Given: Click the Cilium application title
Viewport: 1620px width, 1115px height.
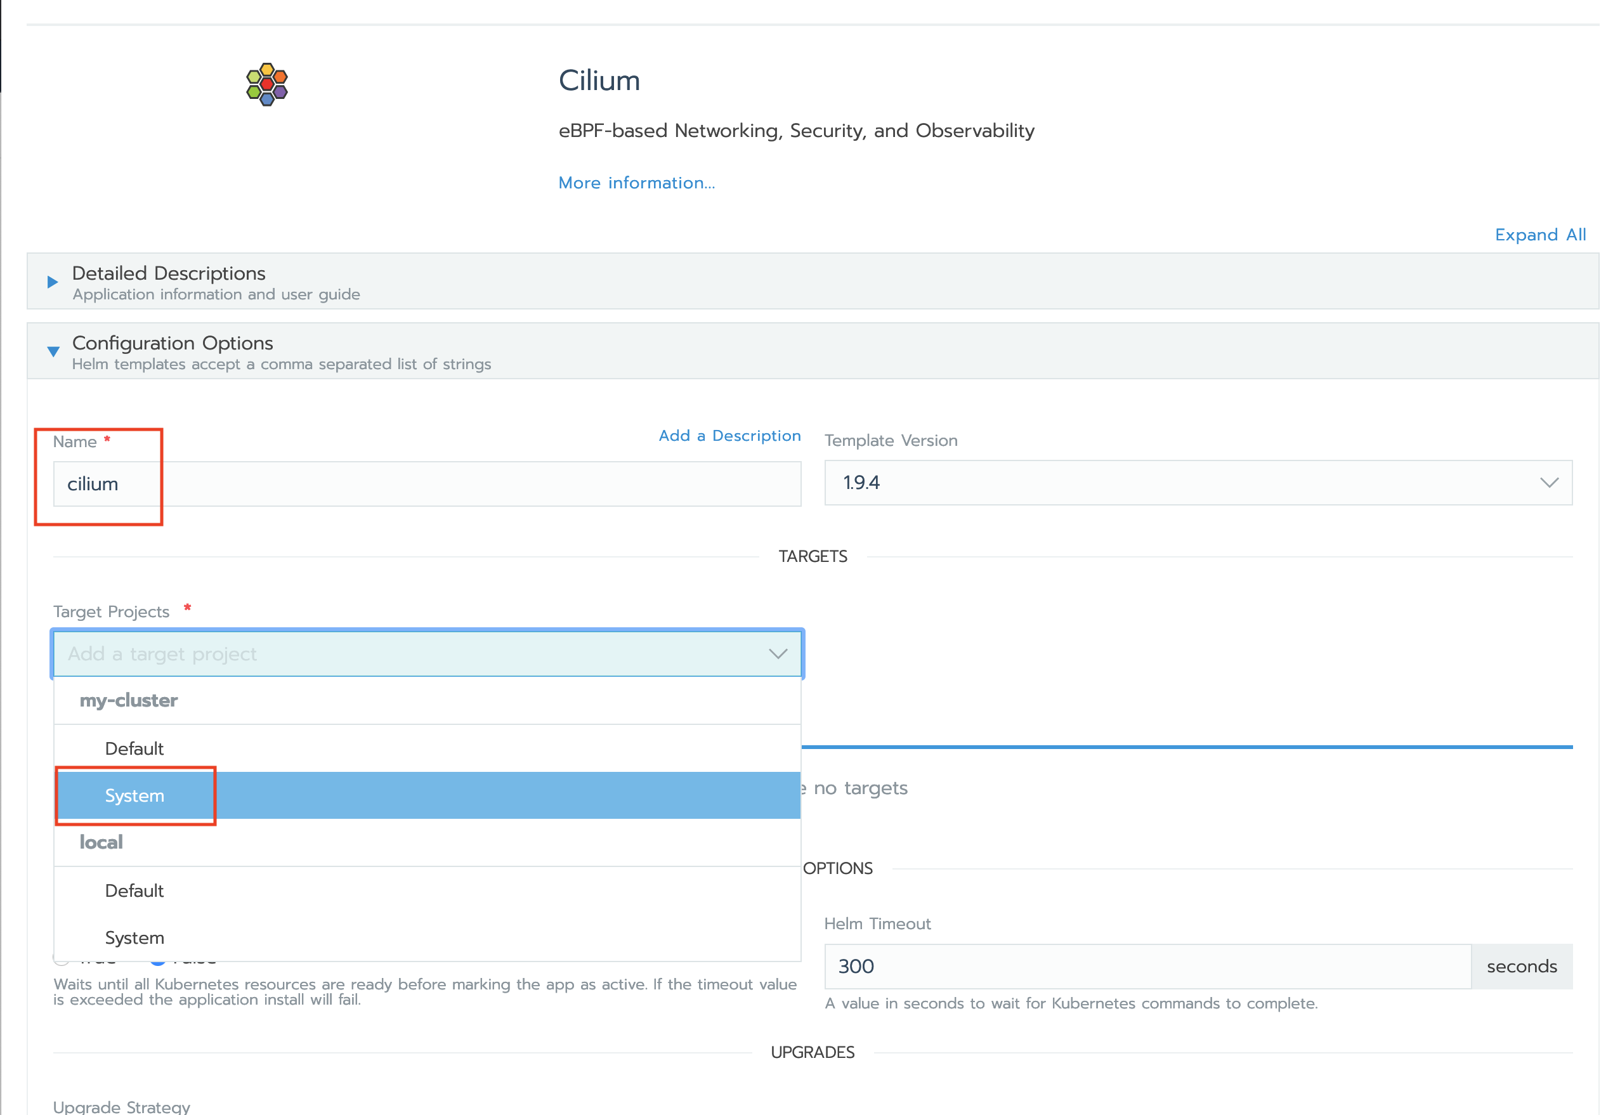Looking at the screenshot, I should click(599, 81).
